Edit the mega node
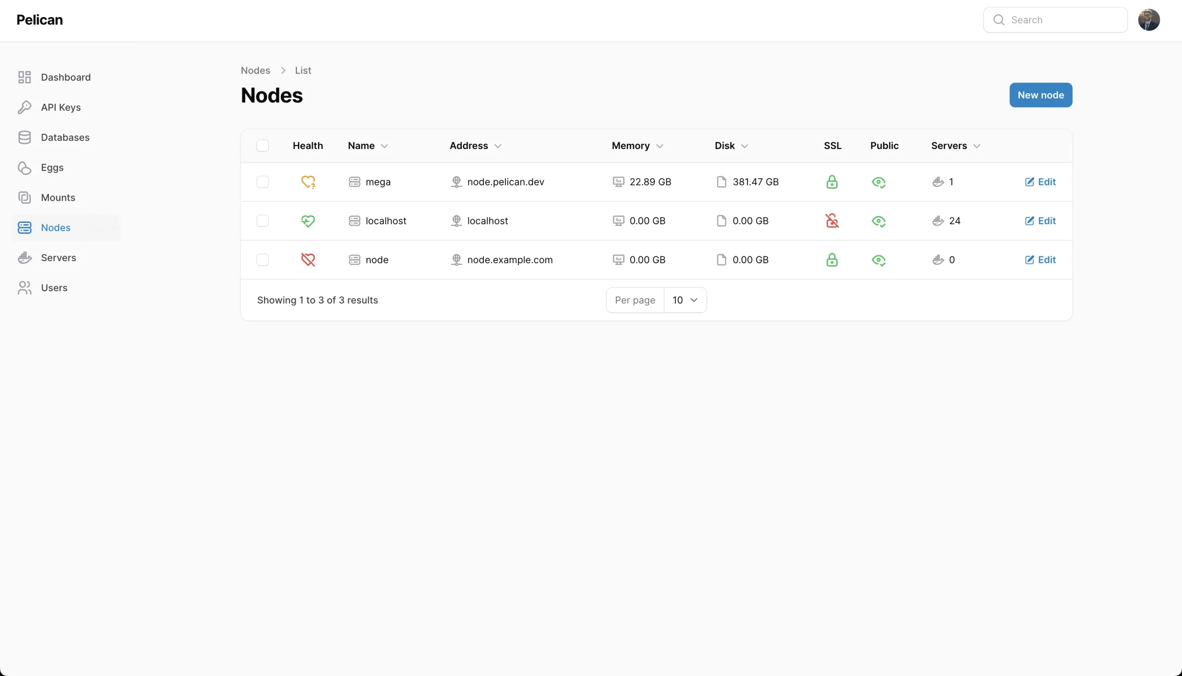Screen dimensions: 1182x676 coord(1040,182)
